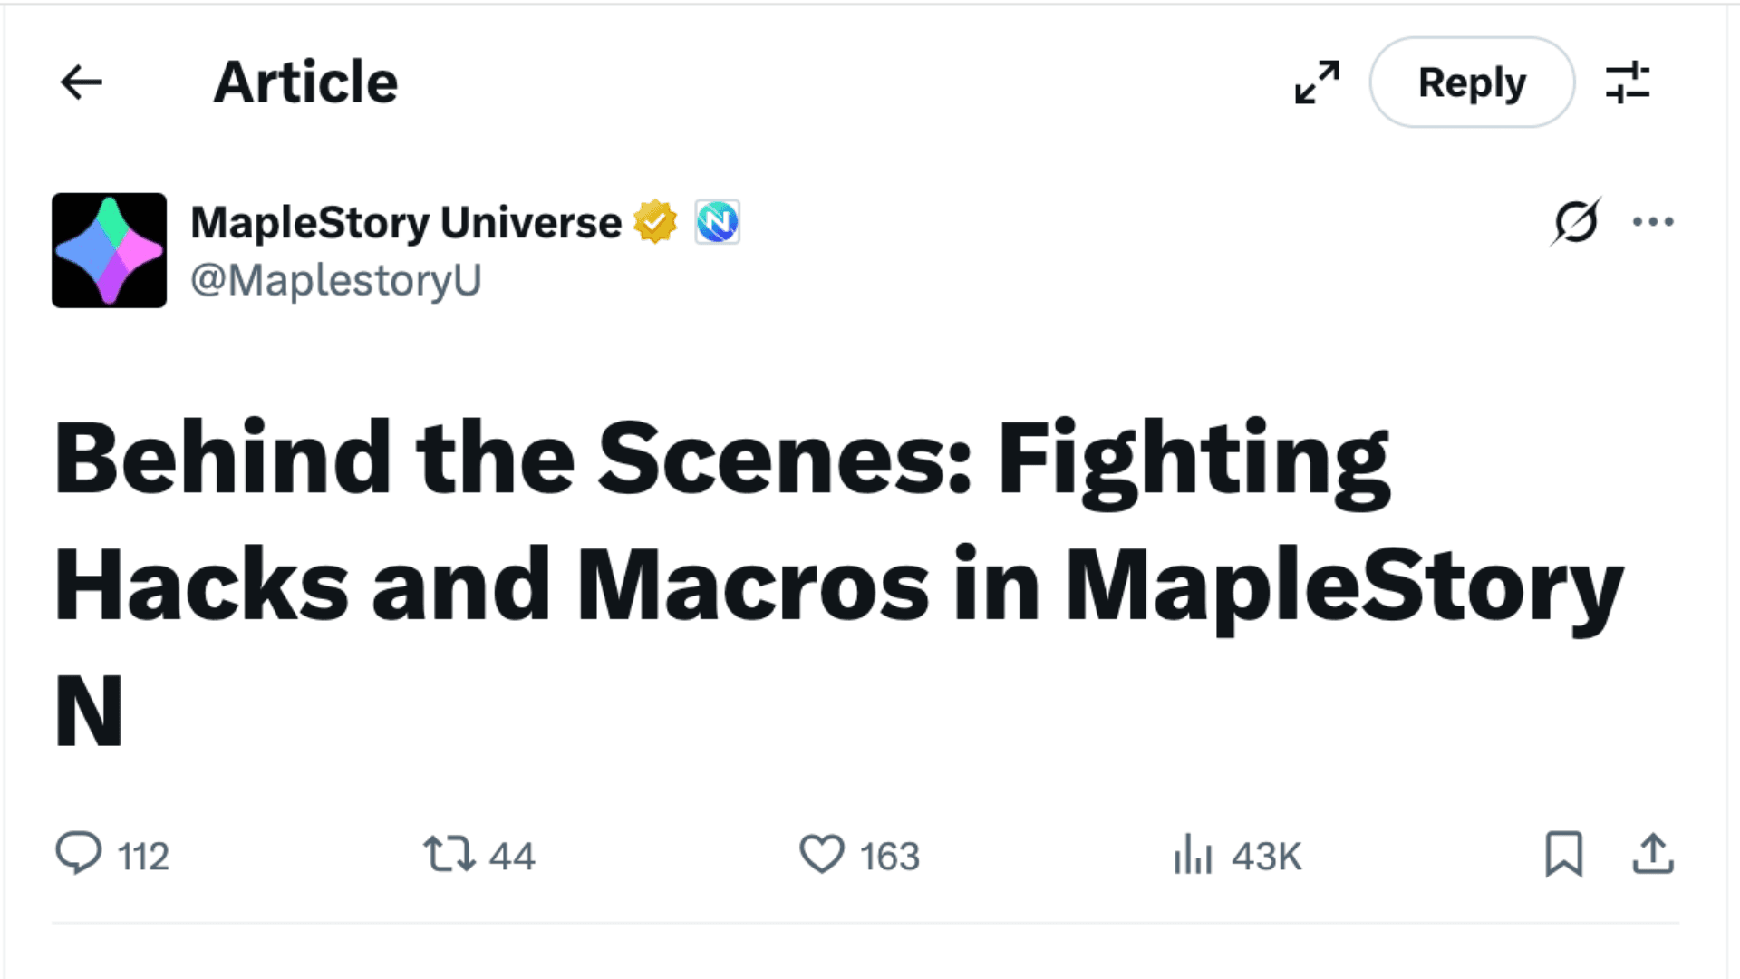The height and width of the screenshot is (979, 1740).
Task: Open the MapleStory Universe profile avatar
Action: [110, 250]
